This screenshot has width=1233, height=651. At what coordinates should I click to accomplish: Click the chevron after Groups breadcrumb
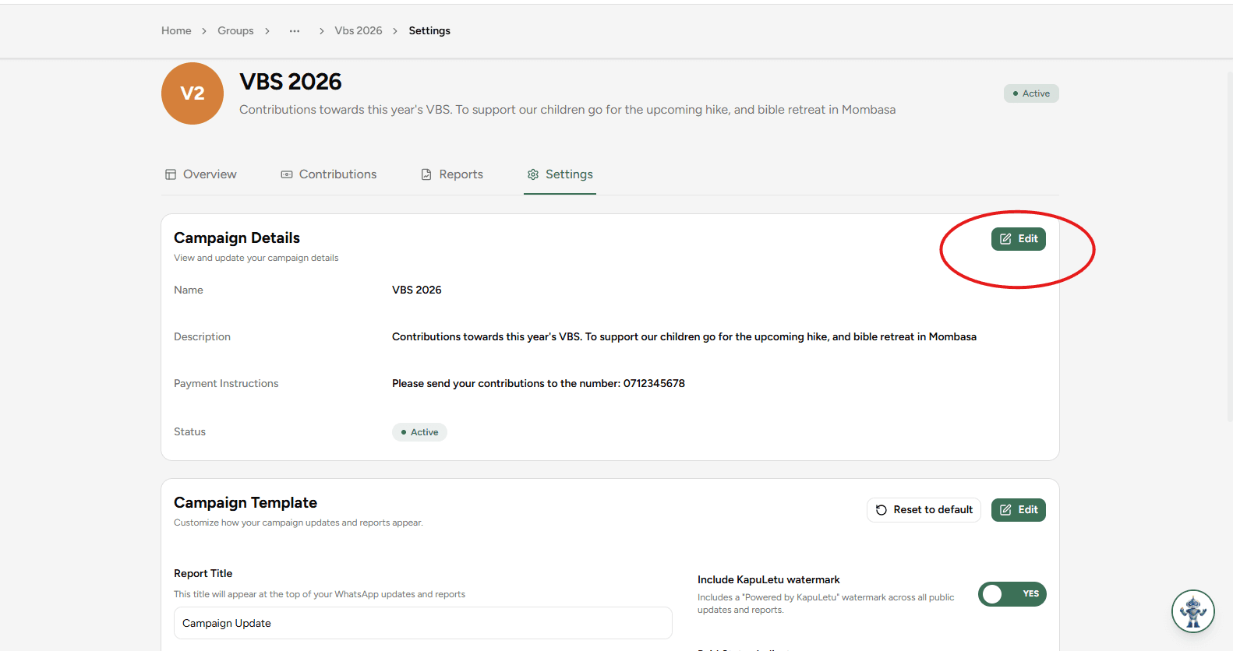(x=267, y=31)
